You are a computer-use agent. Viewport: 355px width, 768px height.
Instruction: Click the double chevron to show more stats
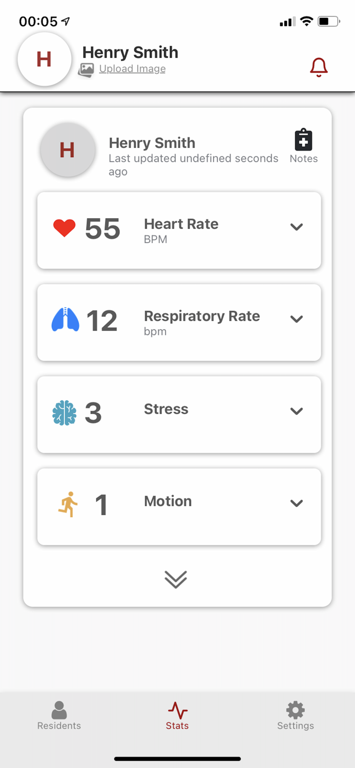point(176,580)
